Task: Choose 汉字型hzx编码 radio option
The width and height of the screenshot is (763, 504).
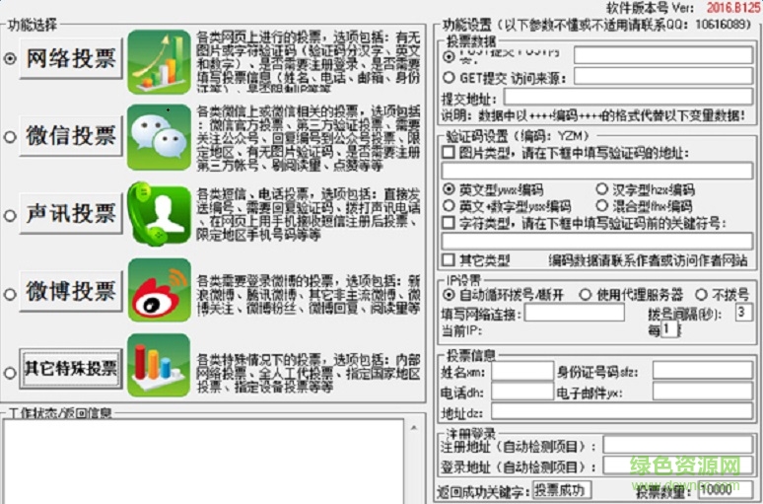Action: 602,189
